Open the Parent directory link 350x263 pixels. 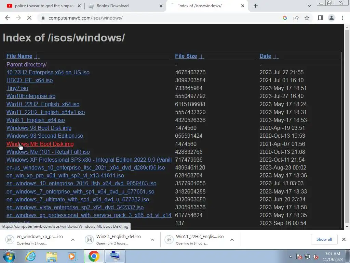point(26,64)
